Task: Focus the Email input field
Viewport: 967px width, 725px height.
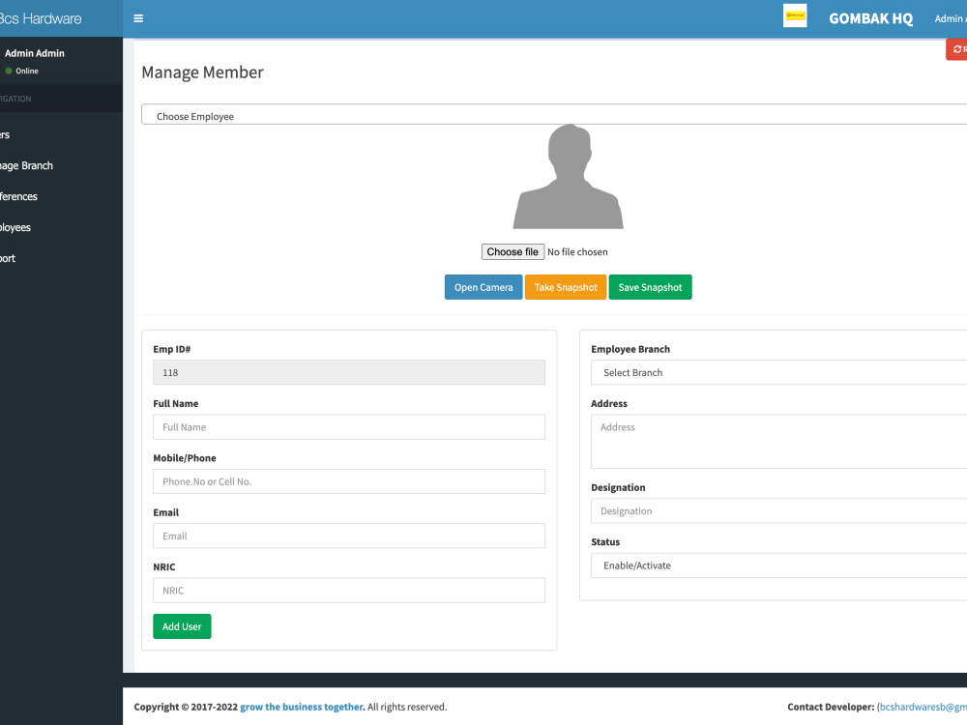Action: coord(349,536)
